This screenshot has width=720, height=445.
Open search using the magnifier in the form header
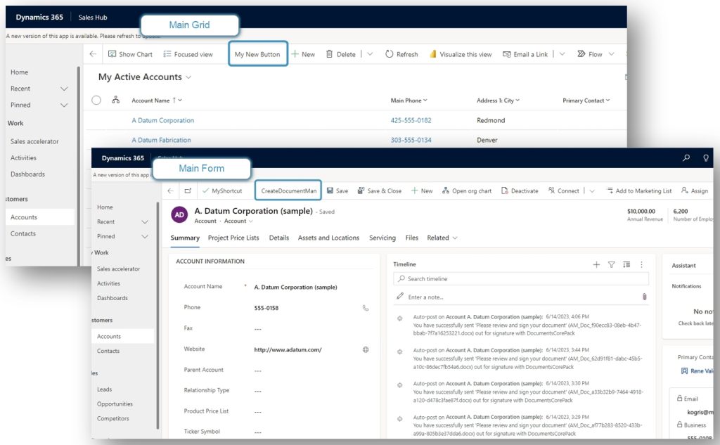(x=686, y=158)
